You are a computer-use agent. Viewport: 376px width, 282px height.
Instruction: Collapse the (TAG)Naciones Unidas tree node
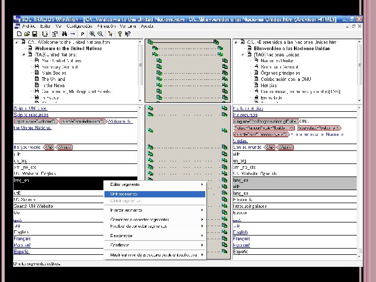tap(243, 54)
